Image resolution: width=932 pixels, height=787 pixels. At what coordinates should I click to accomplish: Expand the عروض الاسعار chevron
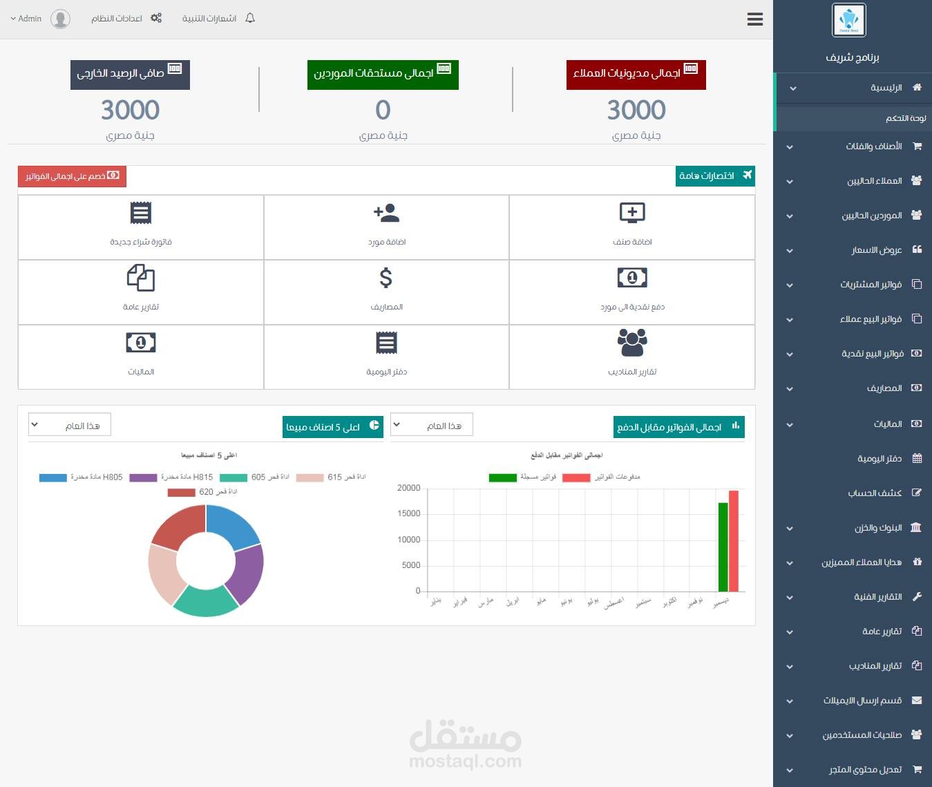[790, 251]
